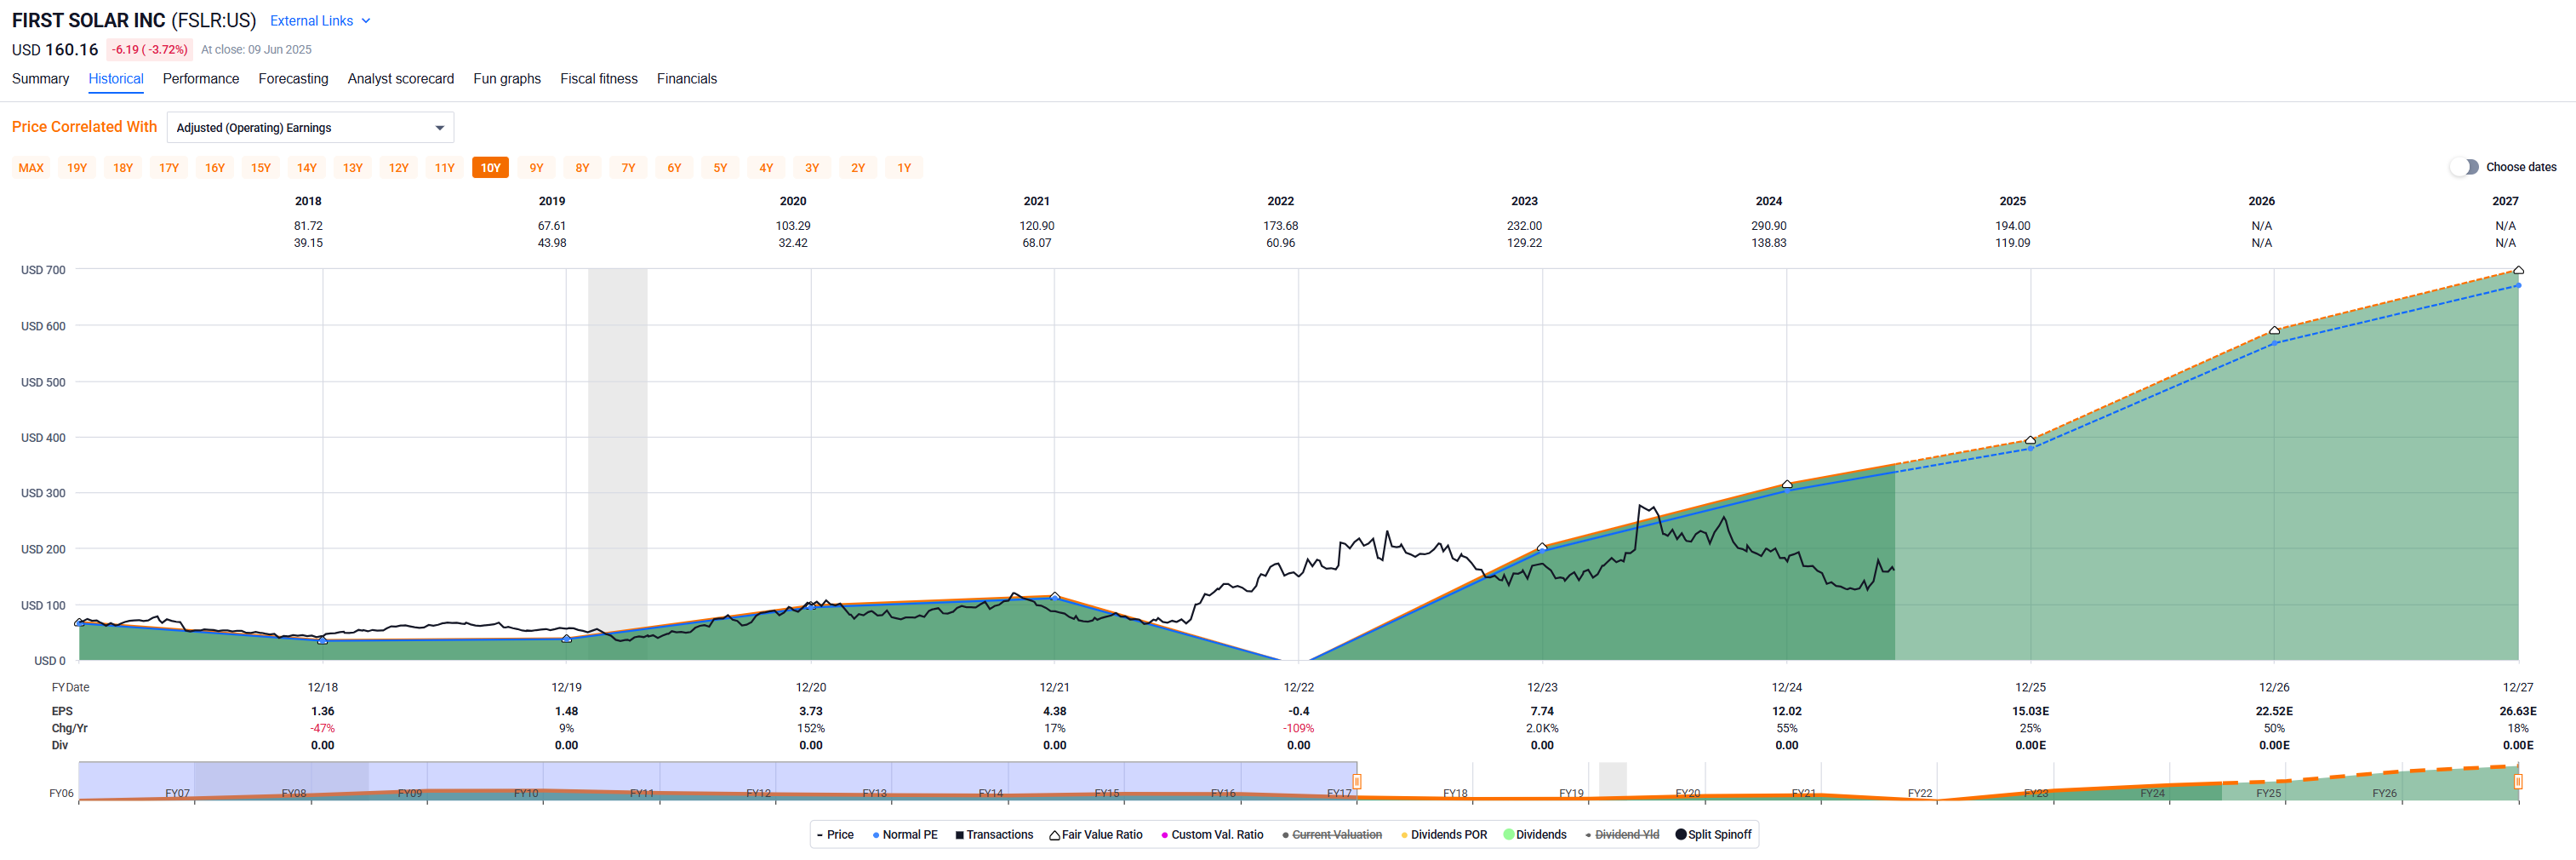Screen dimensions: 2576x860
Task: Set chart range to 9Y
Action: point(537,168)
